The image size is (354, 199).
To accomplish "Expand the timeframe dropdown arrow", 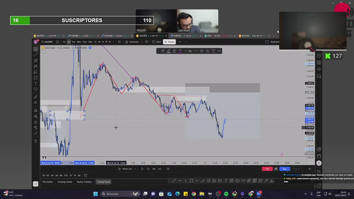I will 113,42.
